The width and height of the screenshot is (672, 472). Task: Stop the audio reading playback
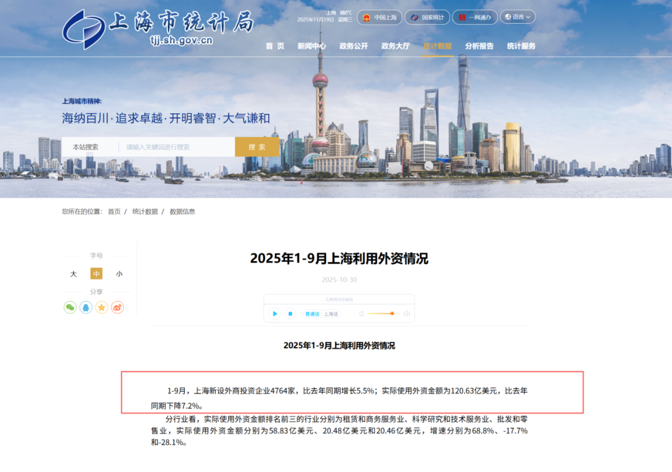coord(290,313)
